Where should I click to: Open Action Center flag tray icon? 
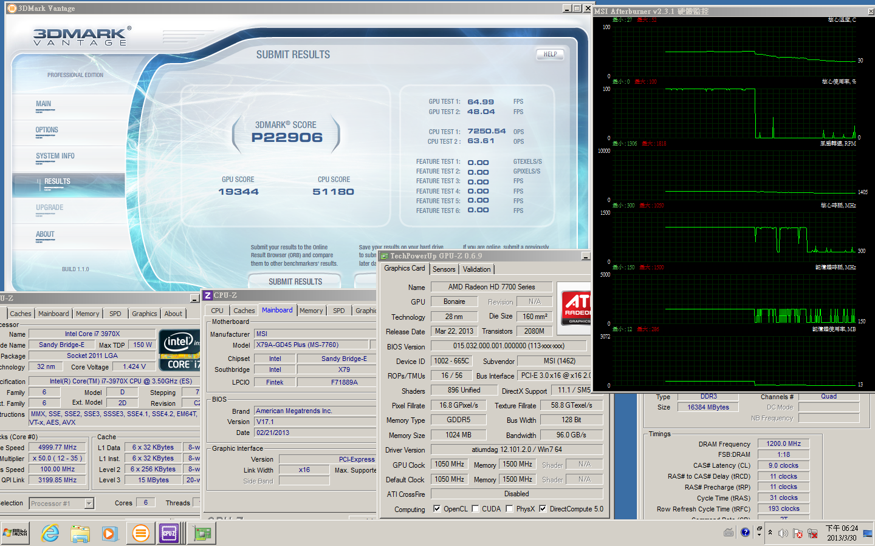coord(798,533)
